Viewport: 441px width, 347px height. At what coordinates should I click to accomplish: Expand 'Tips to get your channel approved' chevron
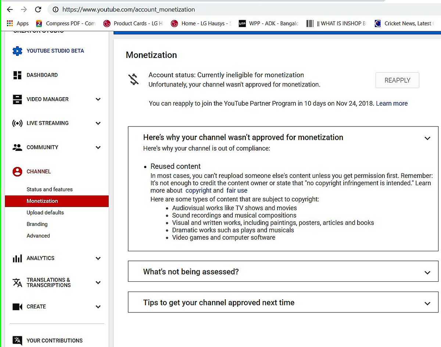click(x=427, y=303)
